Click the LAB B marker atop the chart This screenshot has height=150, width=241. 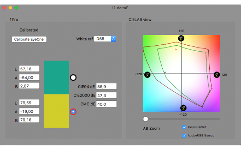(x=181, y=38)
